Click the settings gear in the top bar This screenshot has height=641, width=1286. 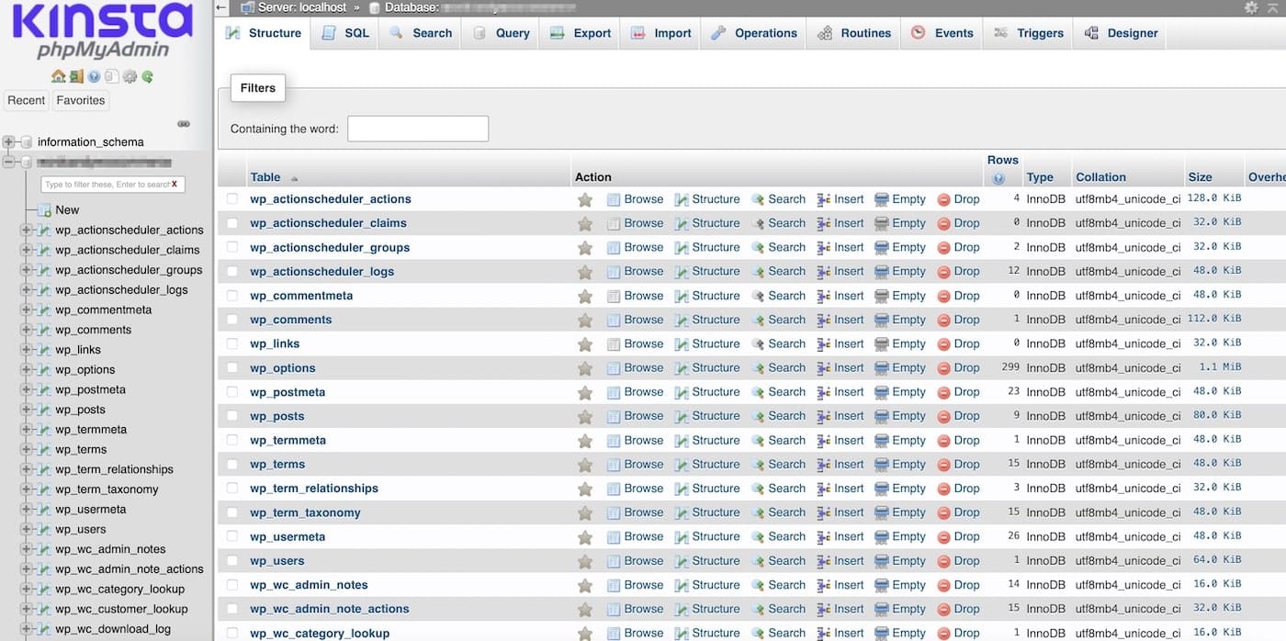pos(1251,7)
